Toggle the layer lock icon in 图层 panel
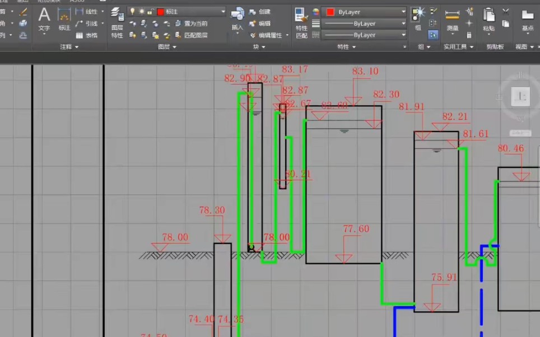This screenshot has width=540, height=337. pos(152,12)
